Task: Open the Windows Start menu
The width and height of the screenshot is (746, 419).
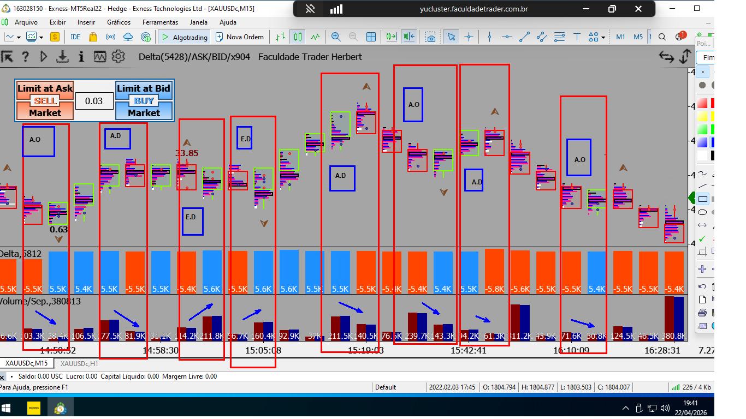Action: [7, 408]
